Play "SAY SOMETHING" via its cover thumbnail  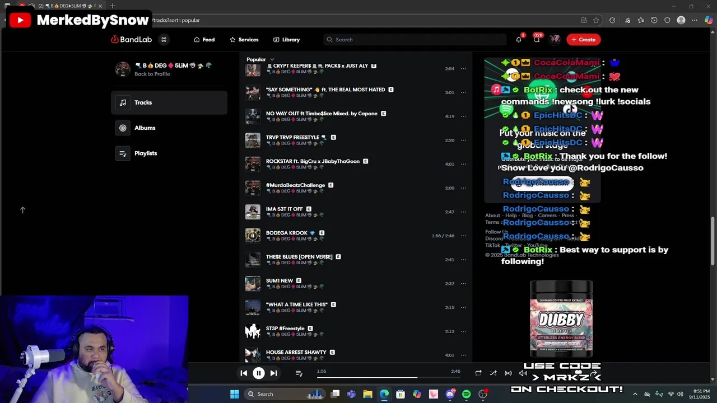(x=253, y=92)
